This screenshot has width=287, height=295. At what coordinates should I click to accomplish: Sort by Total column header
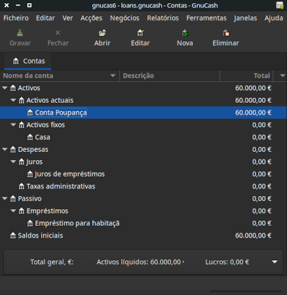[247, 76]
